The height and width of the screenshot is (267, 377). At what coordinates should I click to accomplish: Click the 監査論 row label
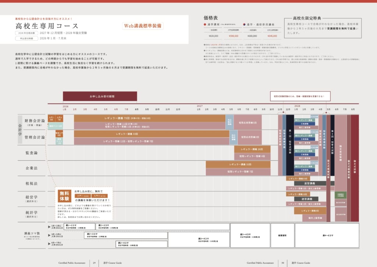point(32,153)
